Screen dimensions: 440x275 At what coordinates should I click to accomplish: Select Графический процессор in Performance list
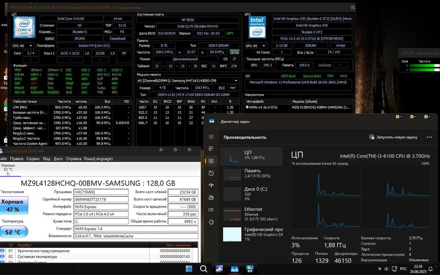[x=251, y=234]
